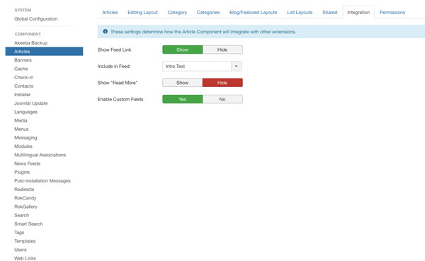The height and width of the screenshot is (261, 425).
Task: Open Modules component settings
Action: [23, 146]
